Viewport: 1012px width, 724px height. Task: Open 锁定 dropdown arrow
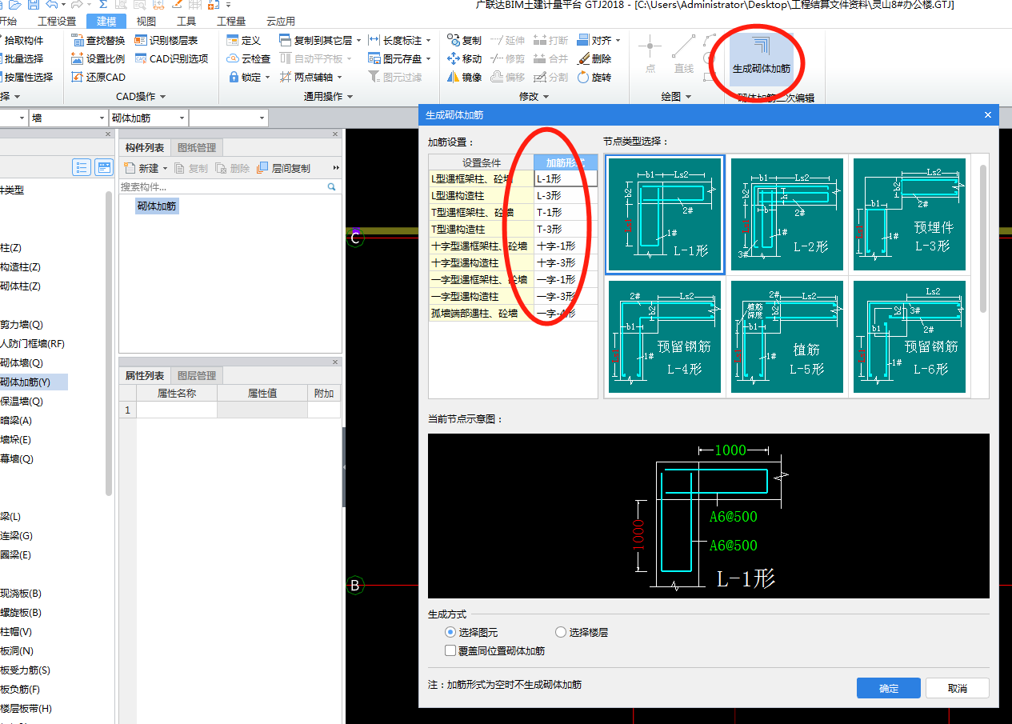[x=268, y=78]
